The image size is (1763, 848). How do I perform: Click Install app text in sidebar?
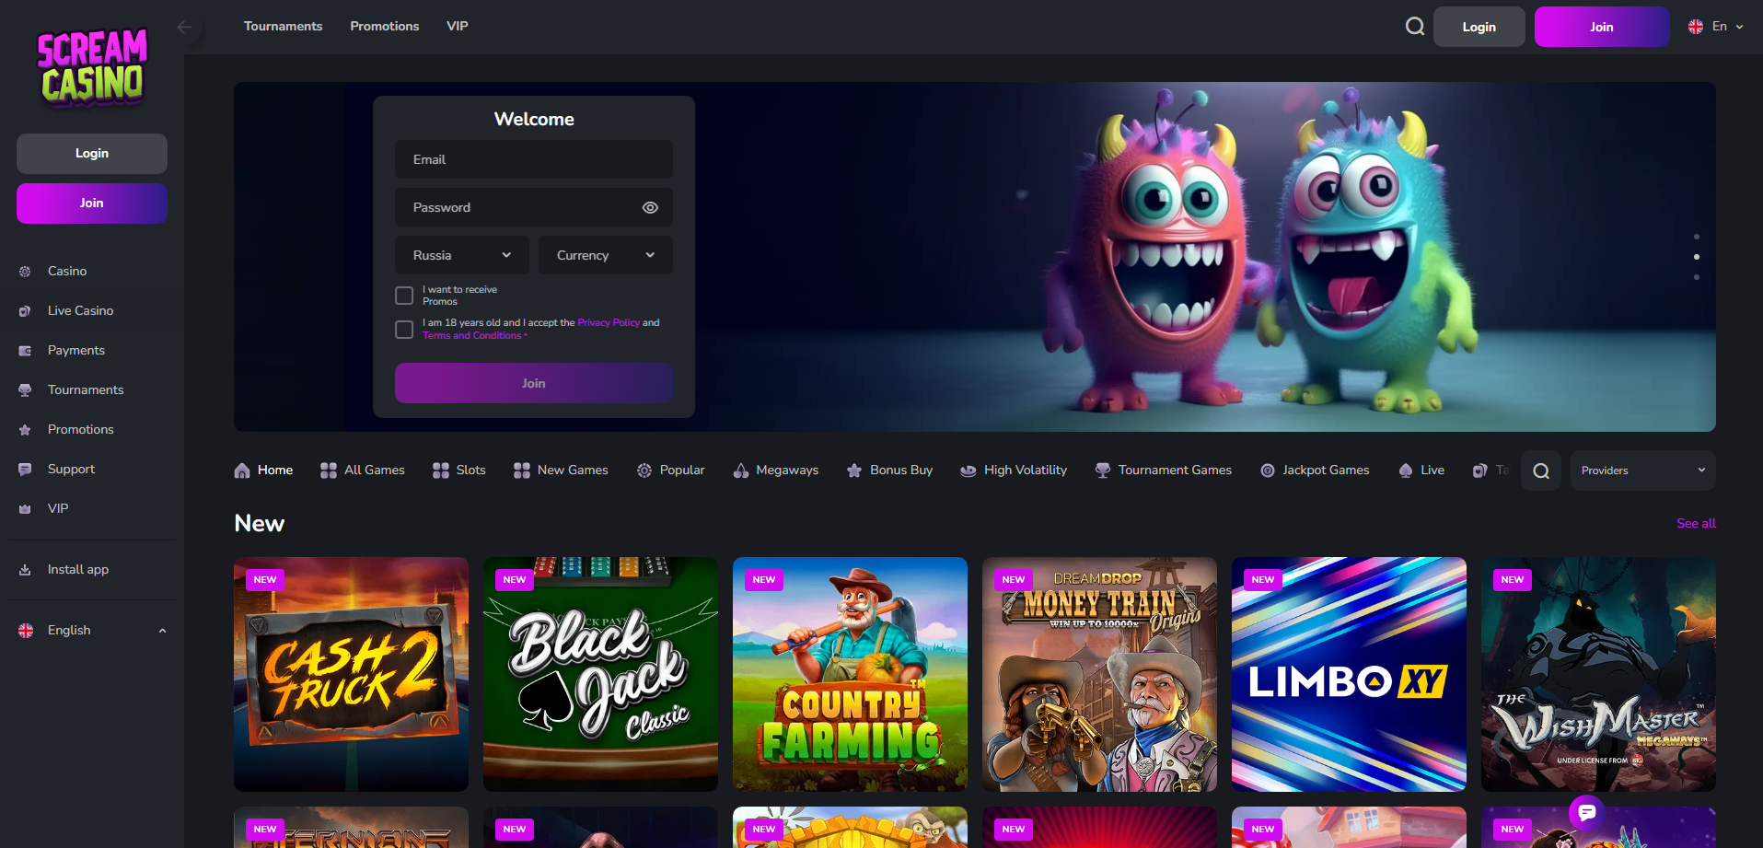pyautogui.click(x=78, y=570)
